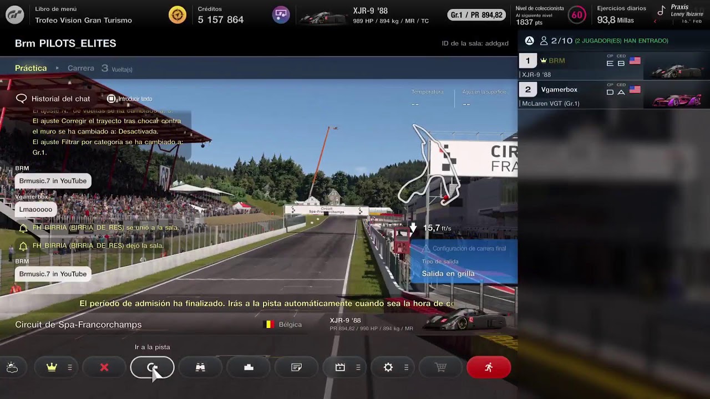Expand menu lines next to replay icon
The height and width of the screenshot is (399, 710).
click(358, 367)
